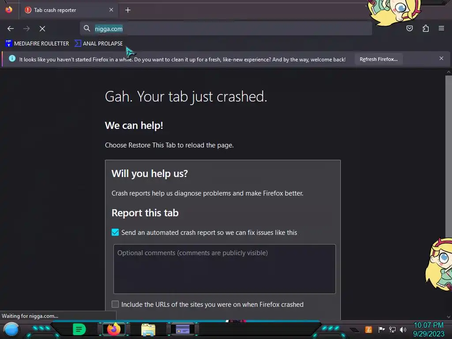The image size is (452, 339).
Task: Click the page scrollbar thumb
Action: [448, 156]
